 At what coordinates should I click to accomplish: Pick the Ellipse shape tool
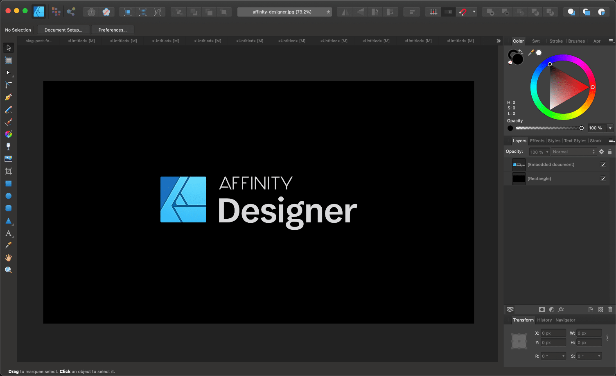coord(8,196)
